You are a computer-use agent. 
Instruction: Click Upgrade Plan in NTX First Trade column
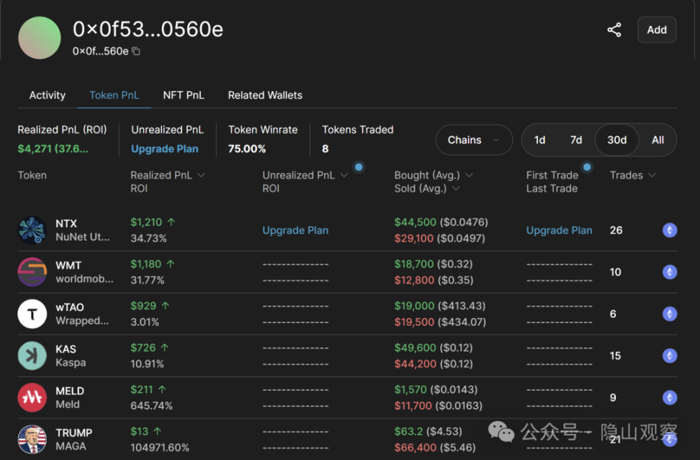[x=559, y=230]
